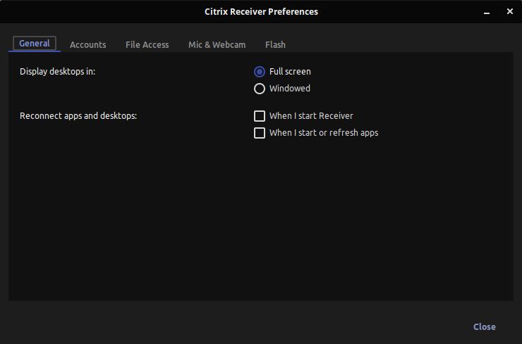The image size is (522, 344).
Task: Minimize the Citrix Receiver Preferences window
Action: (487, 12)
